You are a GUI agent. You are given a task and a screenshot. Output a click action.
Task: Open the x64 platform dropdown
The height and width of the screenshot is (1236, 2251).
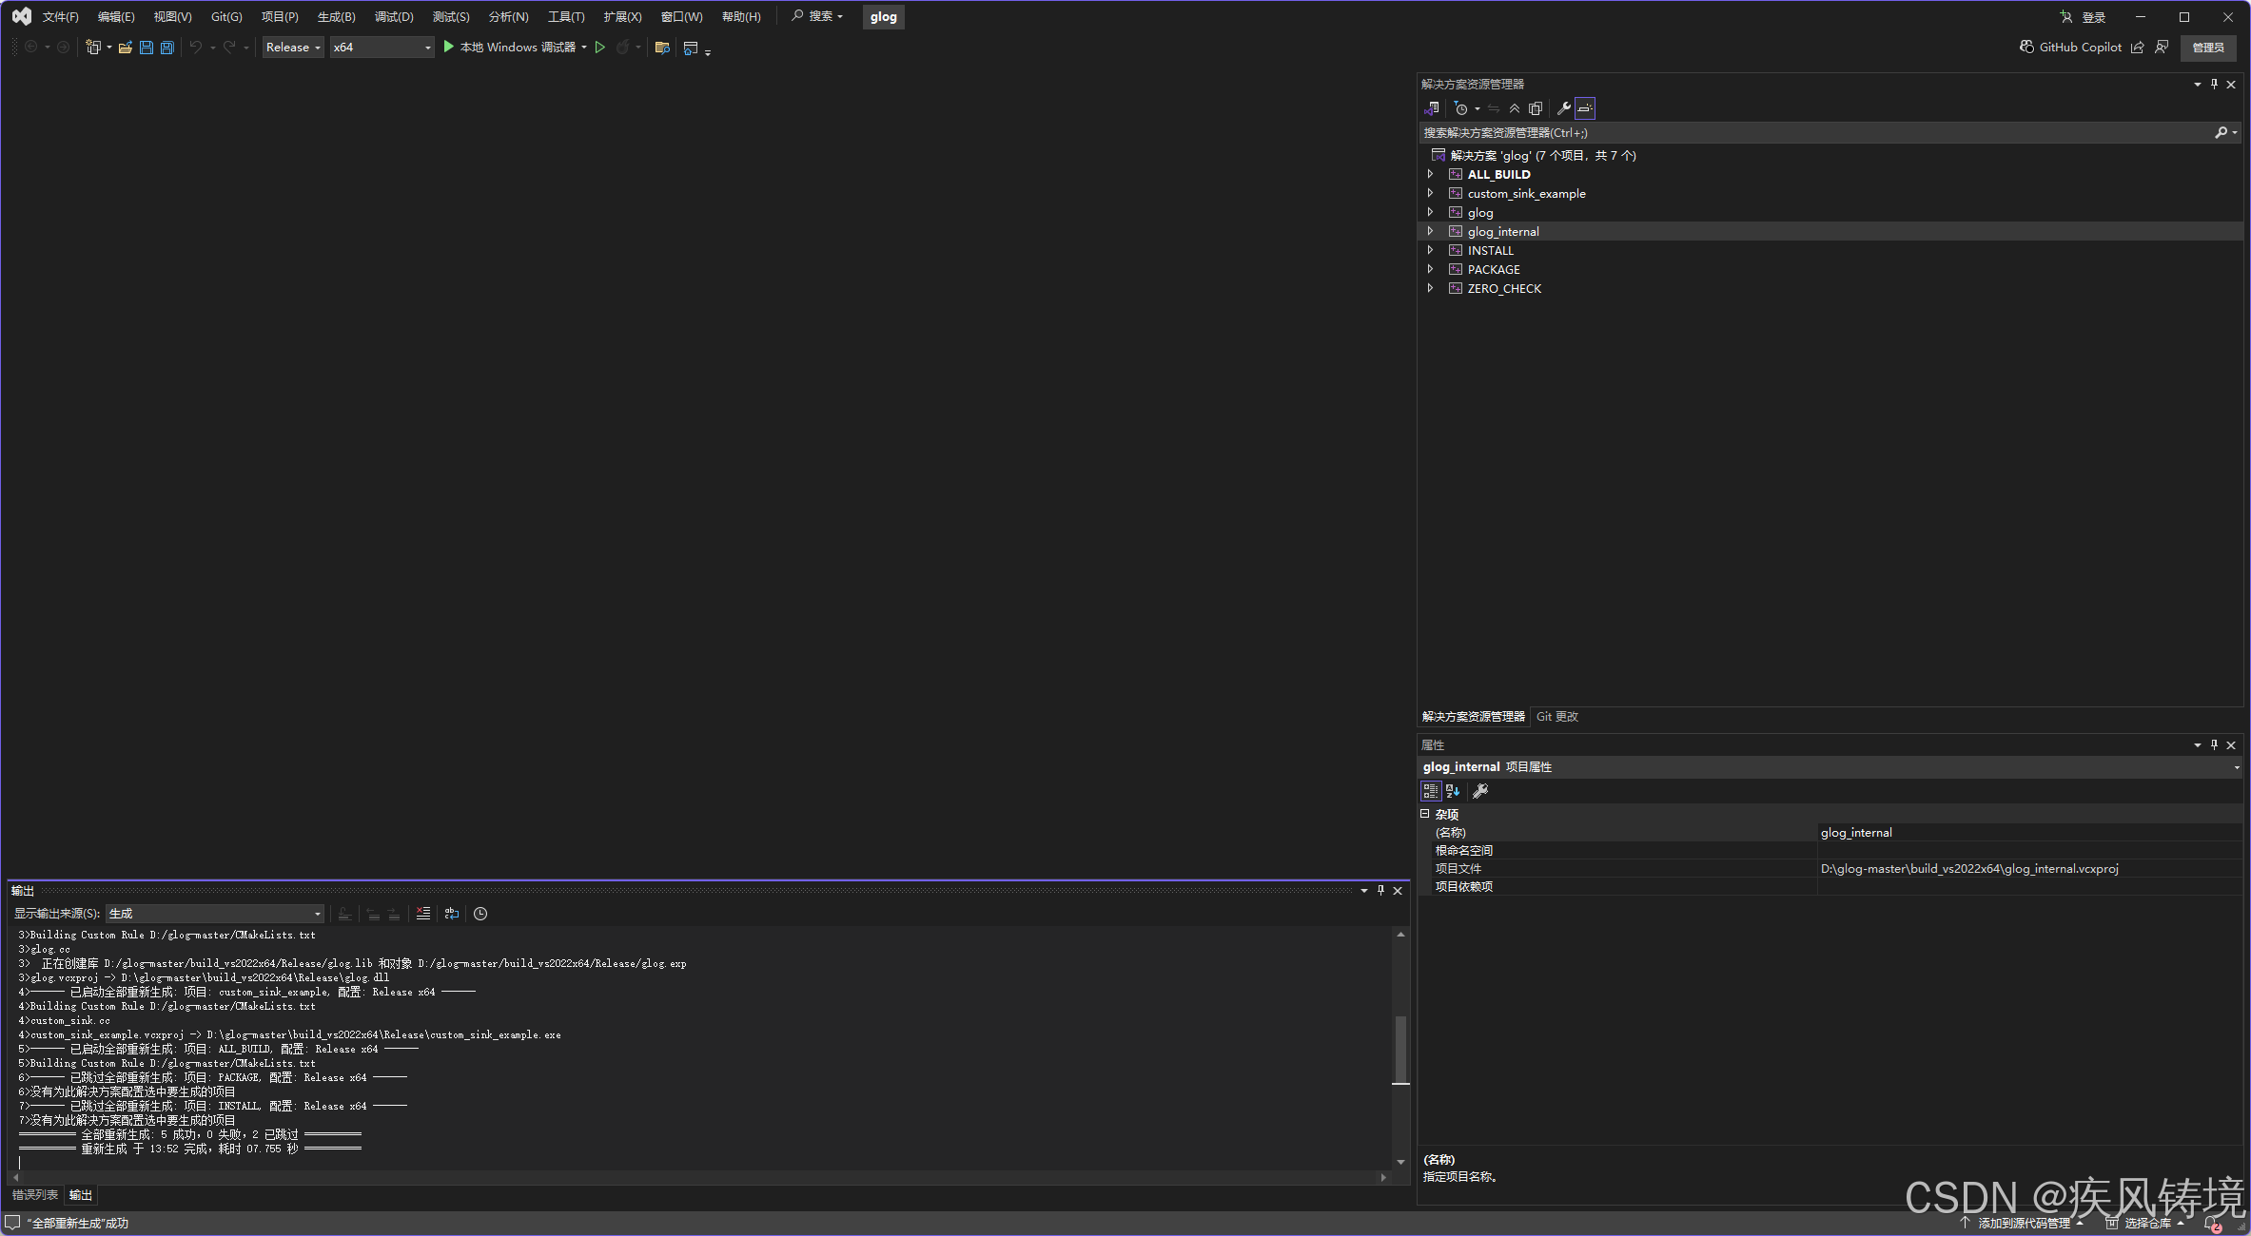point(382,48)
